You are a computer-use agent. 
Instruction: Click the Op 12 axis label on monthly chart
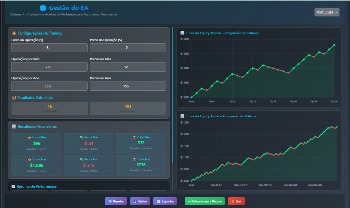click(x=253, y=101)
